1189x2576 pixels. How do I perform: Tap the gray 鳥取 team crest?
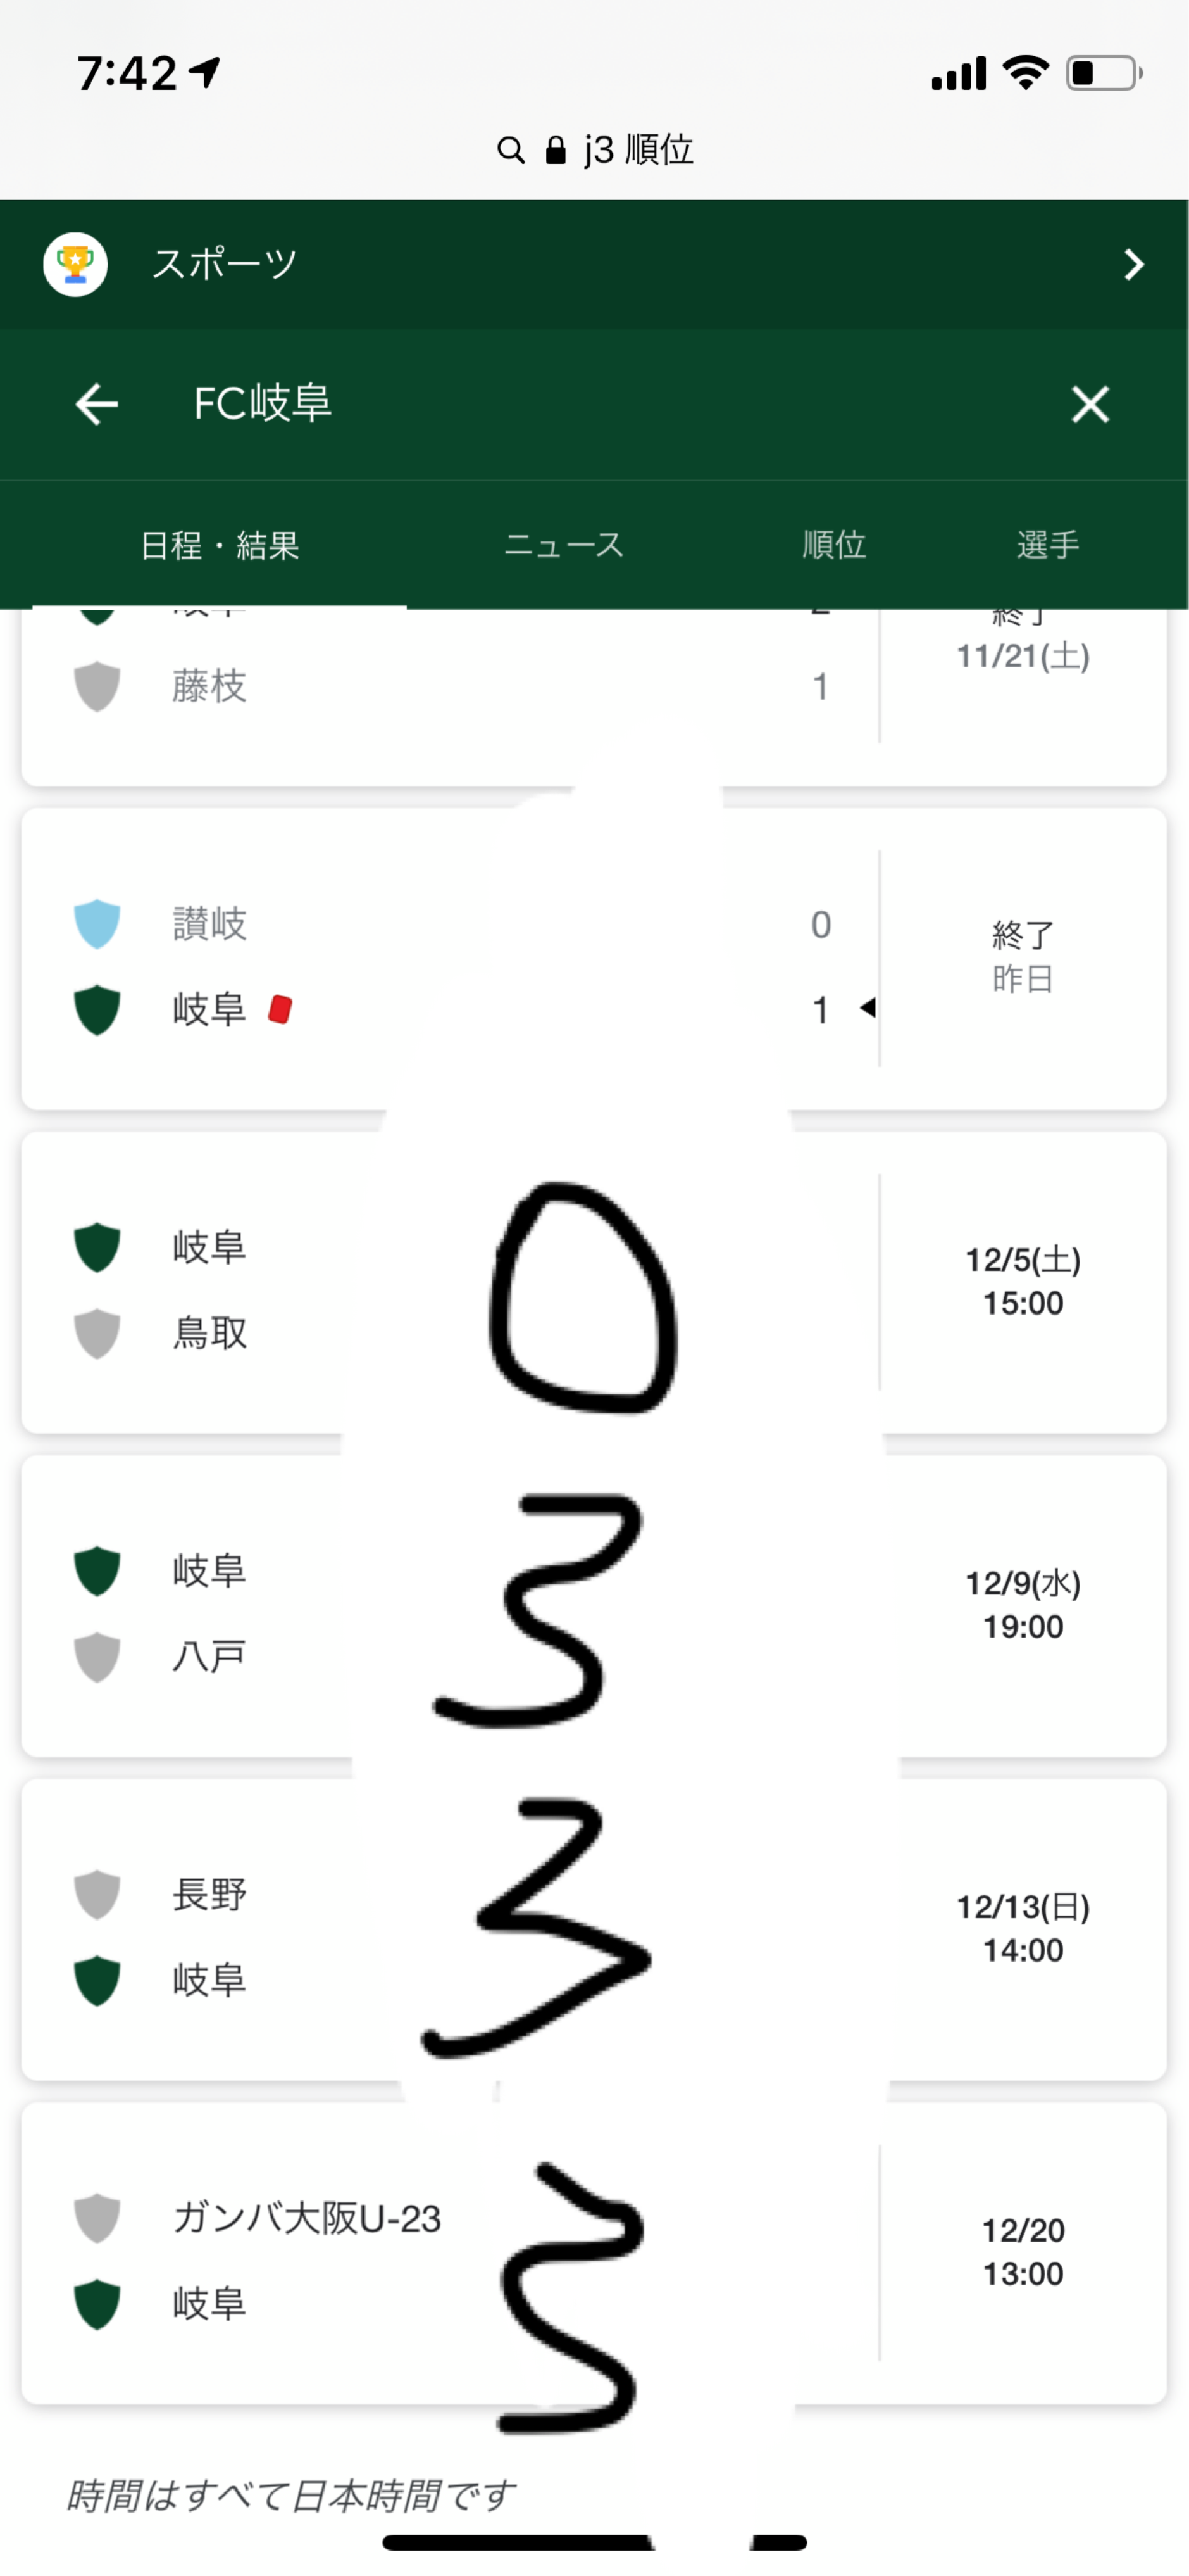tap(97, 1333)
